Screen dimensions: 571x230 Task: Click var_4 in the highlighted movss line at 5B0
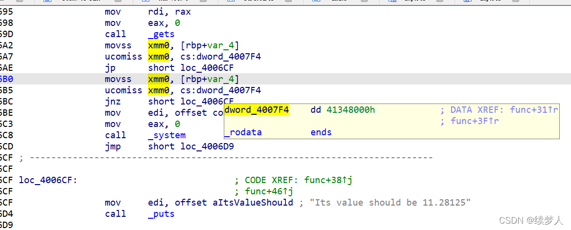click(221, 79)
